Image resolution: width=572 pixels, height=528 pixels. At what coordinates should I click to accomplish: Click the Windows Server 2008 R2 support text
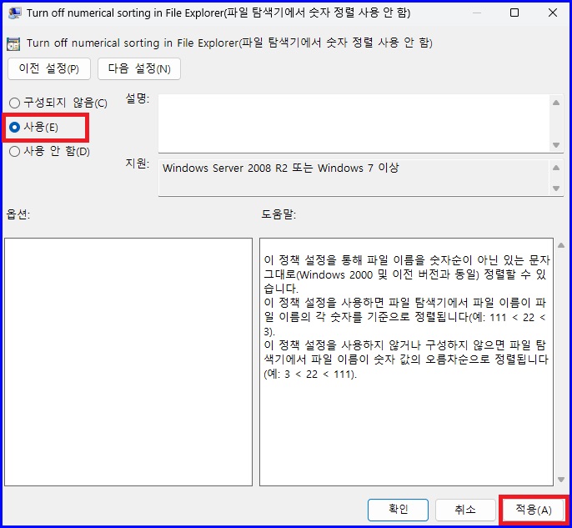[x=280, y=168]
